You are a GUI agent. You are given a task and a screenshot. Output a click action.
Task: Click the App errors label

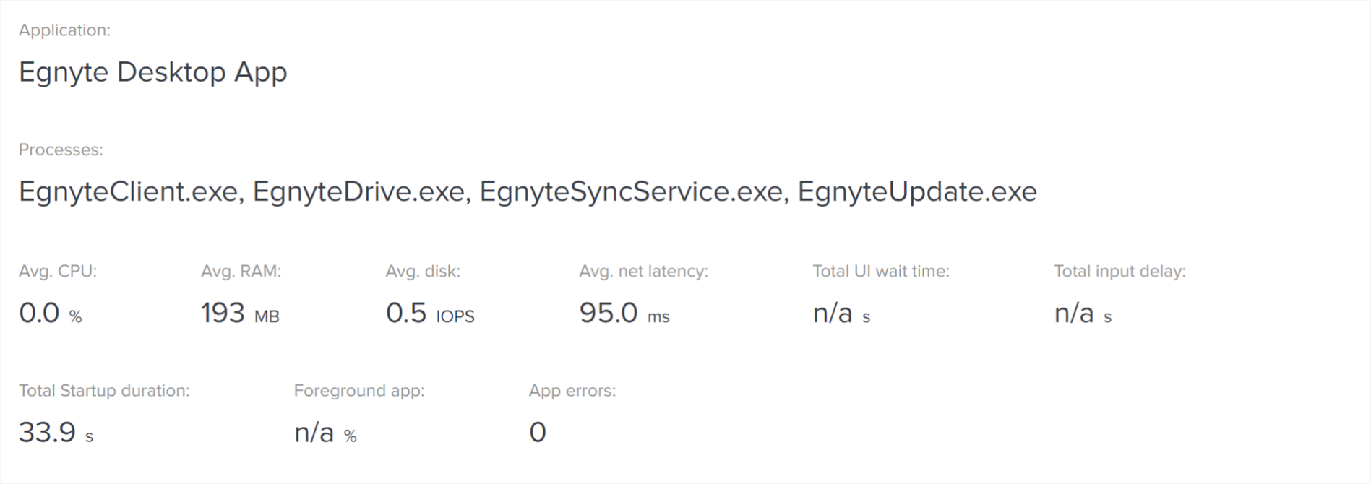(572, 391)
